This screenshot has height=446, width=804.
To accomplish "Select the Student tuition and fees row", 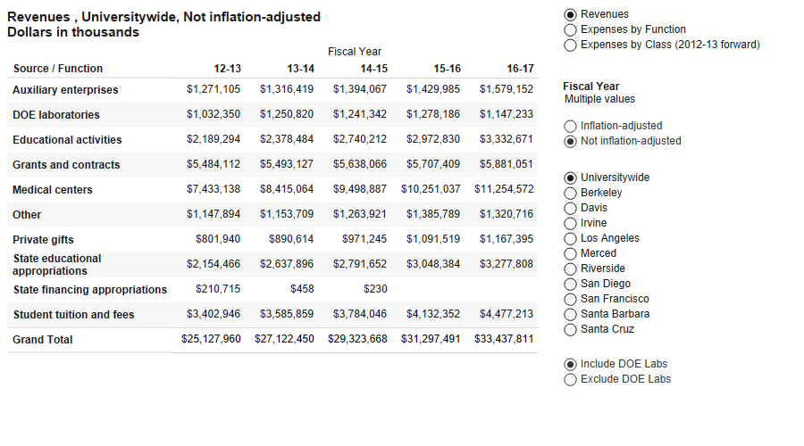I will 71,315.
